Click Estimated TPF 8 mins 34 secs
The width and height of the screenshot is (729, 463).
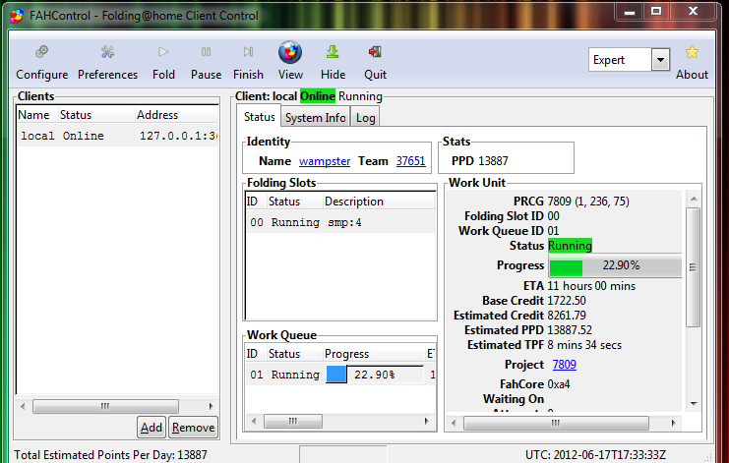pyautogui.click(x=584, y=345)
